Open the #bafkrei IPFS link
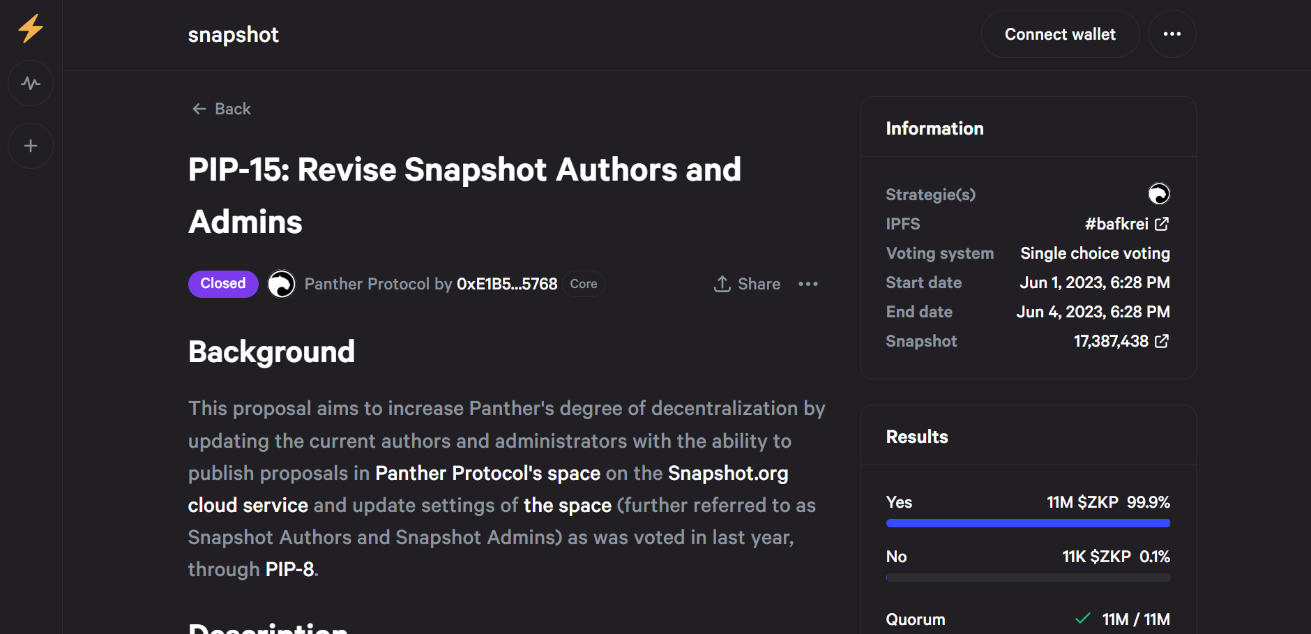 tap(1127, 224)
